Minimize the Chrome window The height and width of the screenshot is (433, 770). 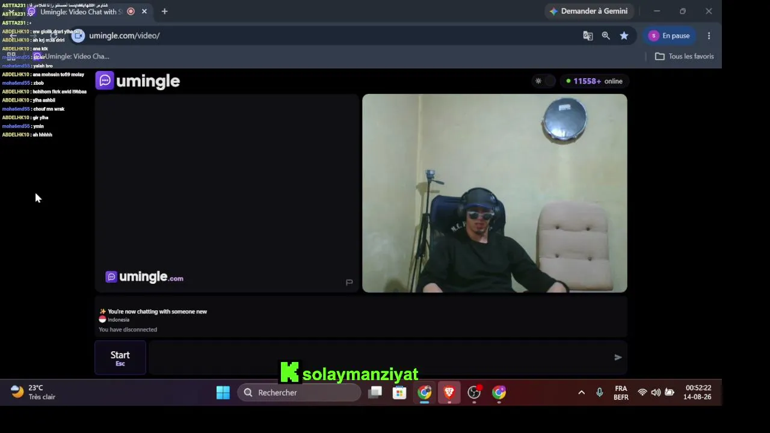(657, 11)
